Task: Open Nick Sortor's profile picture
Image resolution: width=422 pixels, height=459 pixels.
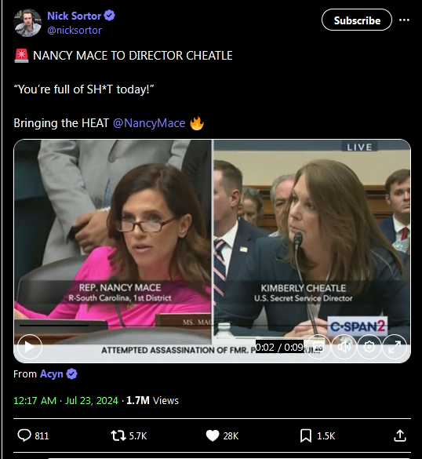Action: [27, 23]
